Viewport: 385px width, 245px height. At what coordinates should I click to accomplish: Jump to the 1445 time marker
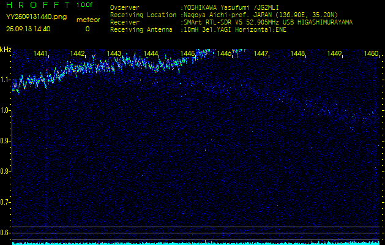[x=187, y=54]
